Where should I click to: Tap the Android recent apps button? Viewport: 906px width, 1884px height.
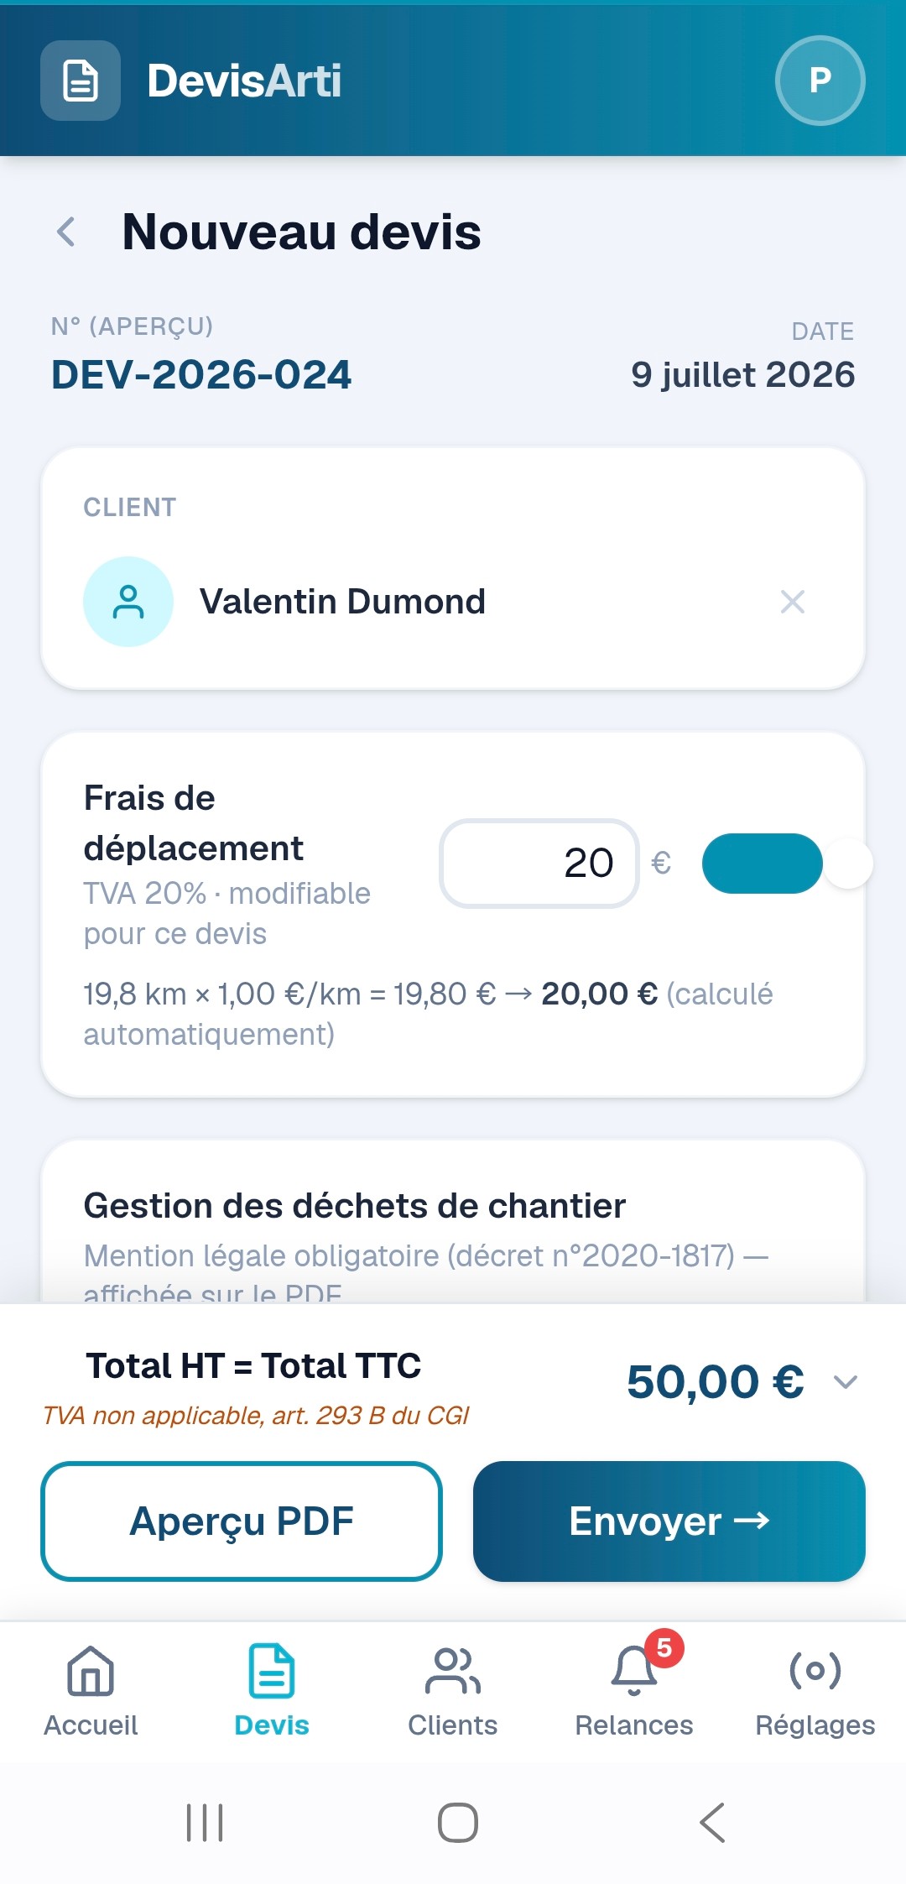[205, 1823]
